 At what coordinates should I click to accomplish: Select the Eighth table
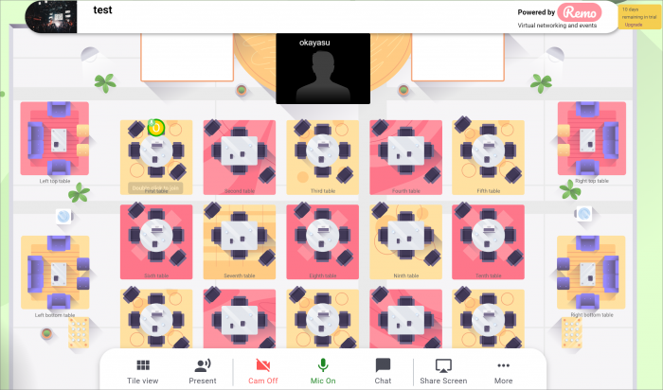[x=323, y=241]
